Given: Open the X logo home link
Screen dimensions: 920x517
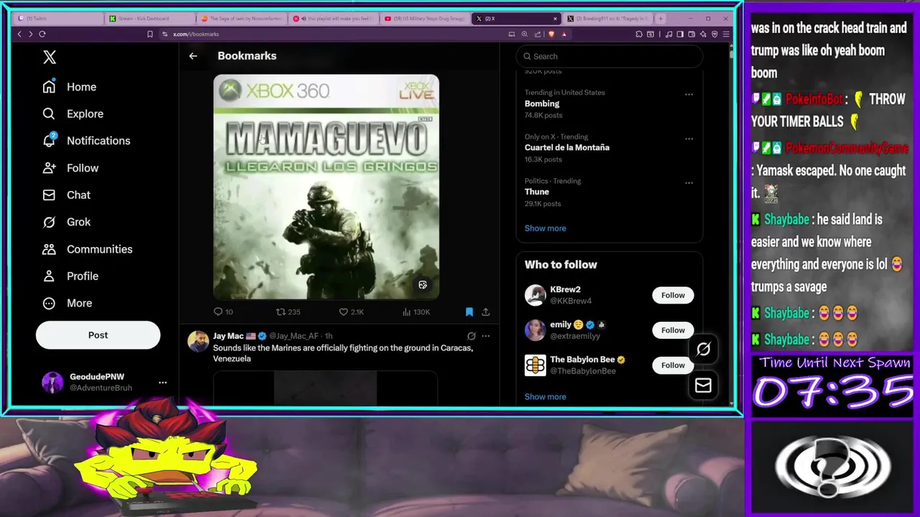Looking at the screenshot, I should tap(49, 57).
